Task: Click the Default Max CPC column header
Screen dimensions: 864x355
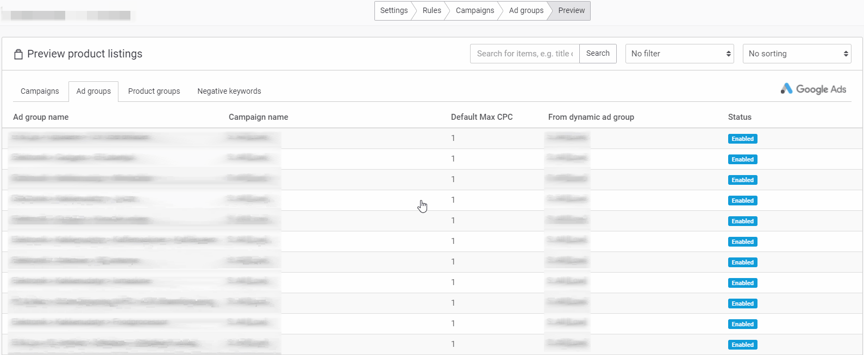Action: pyautogui.click(x=481, y=117)
